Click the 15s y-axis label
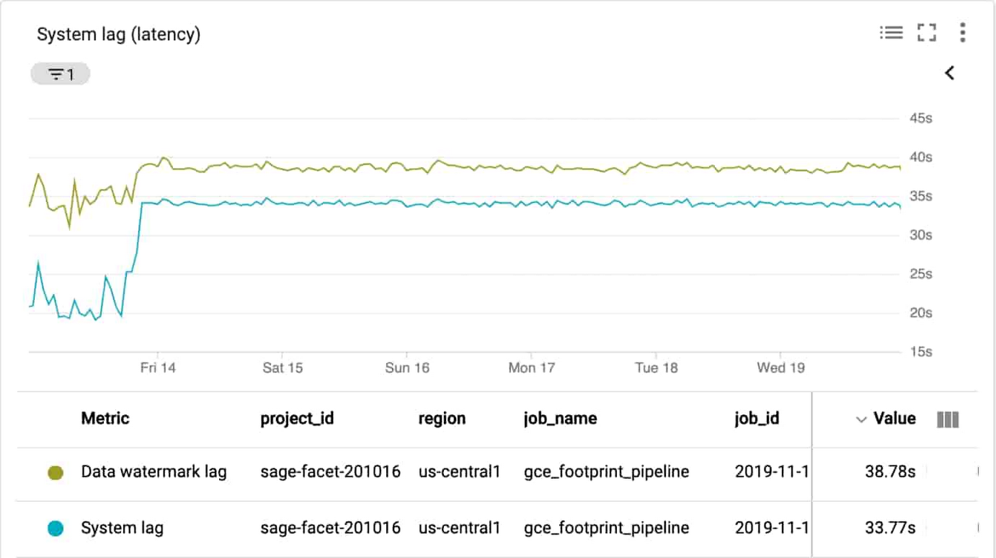 click(x=921, y=352)
